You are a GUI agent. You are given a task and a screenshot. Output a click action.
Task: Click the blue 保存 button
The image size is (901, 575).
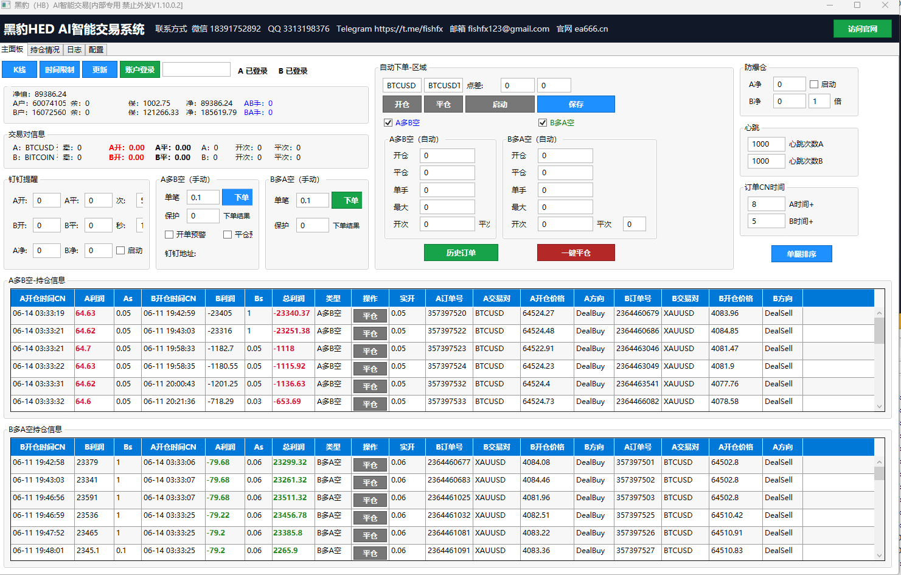(x=576, y=104)
